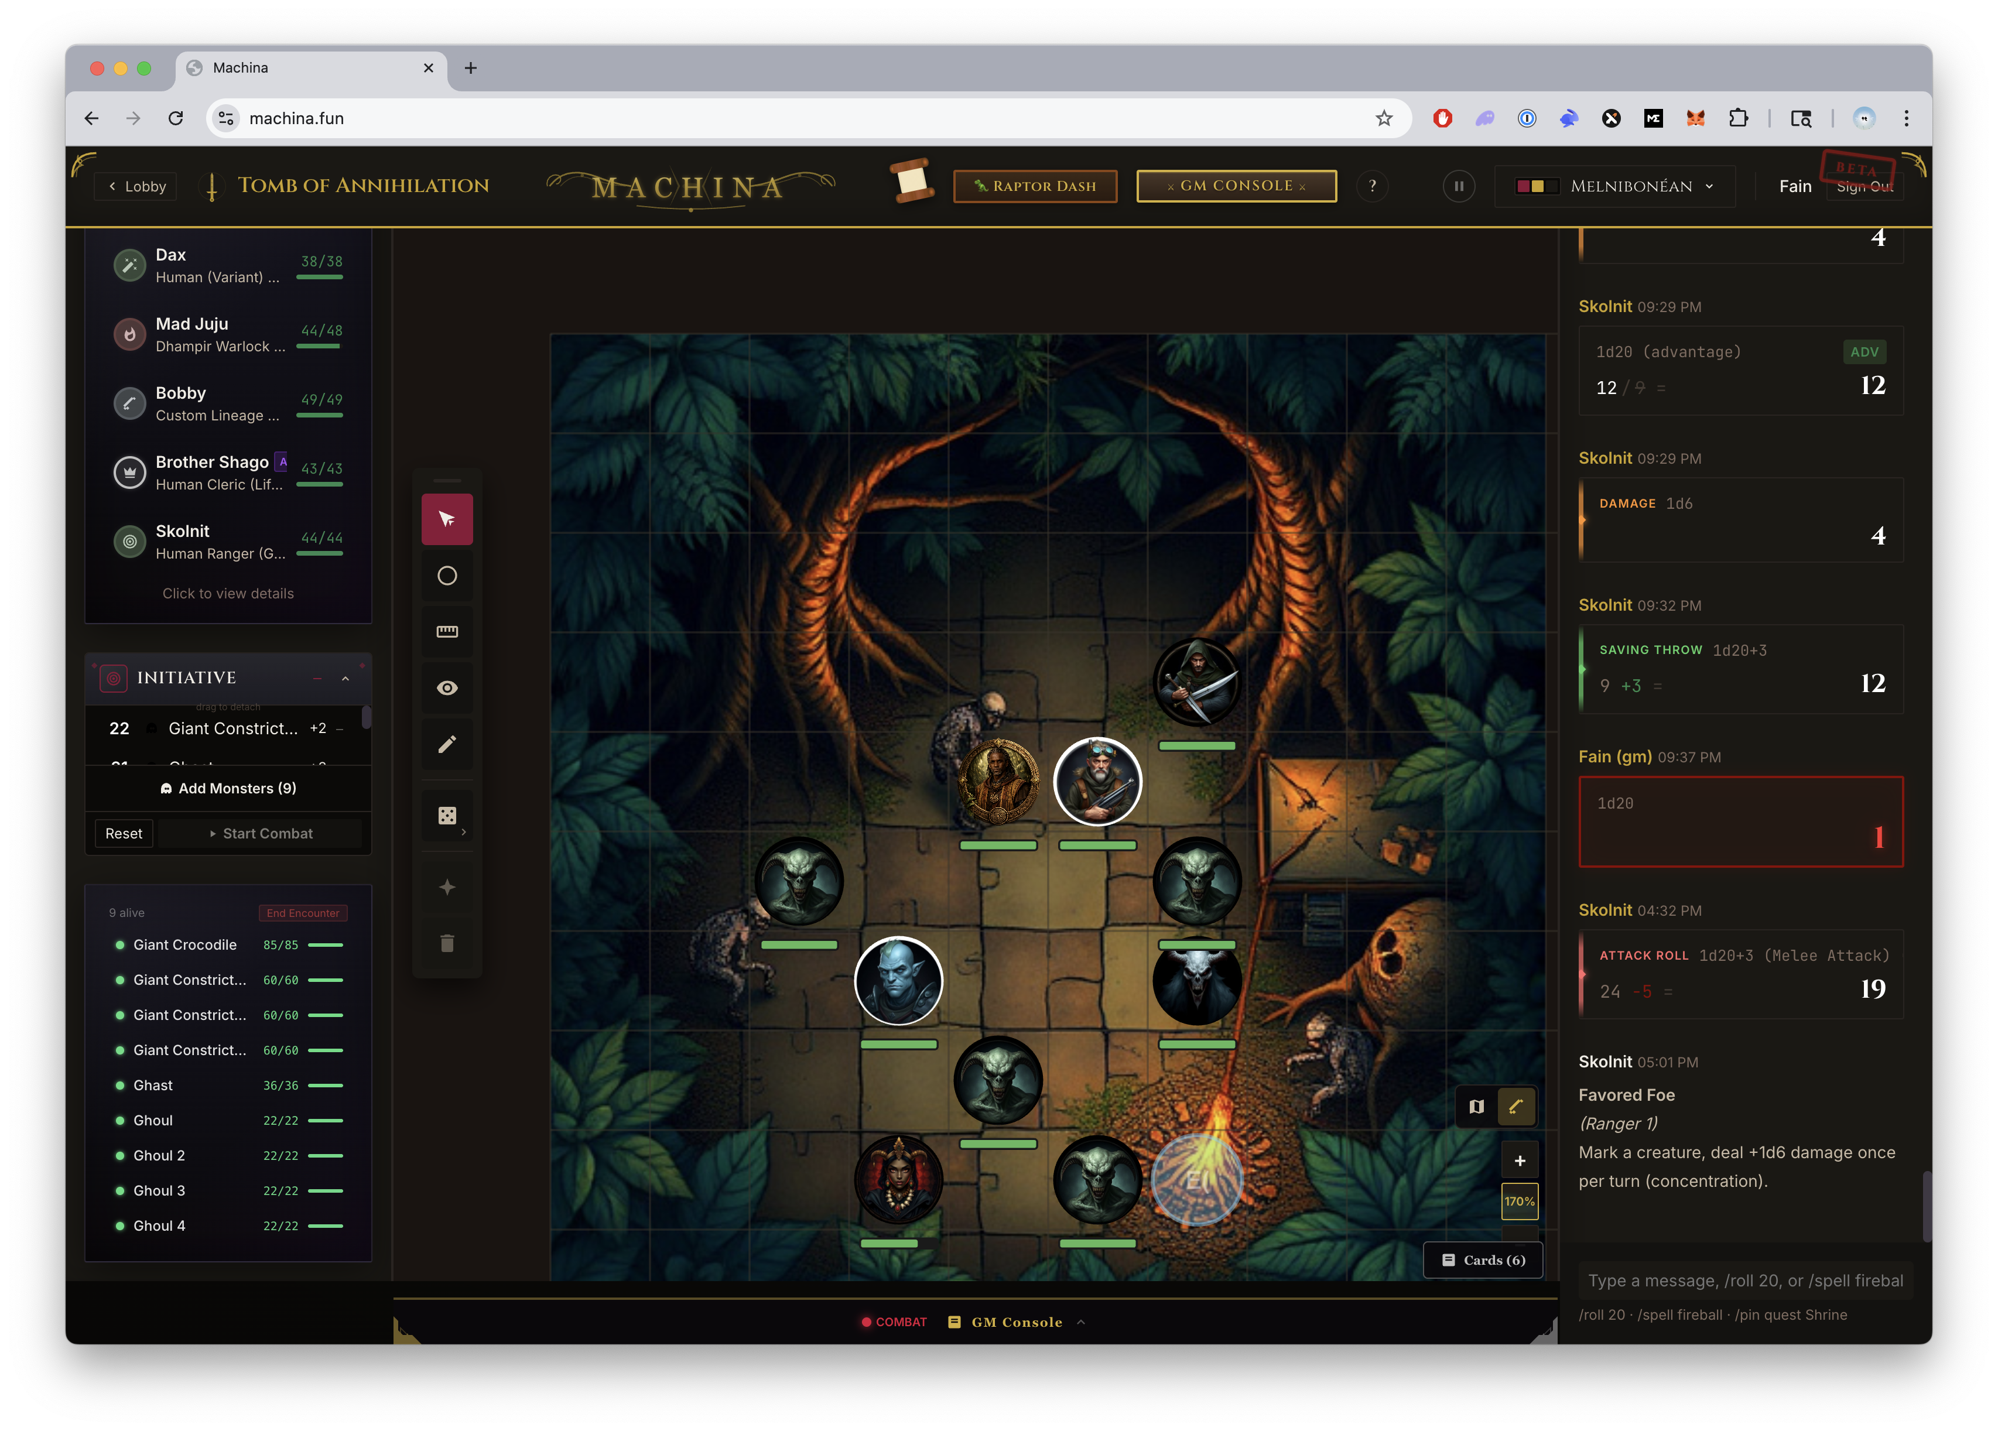The image size is (1998, 1431).
Task: Click Add Monsters (9)
Action: [x=228, y=788]
